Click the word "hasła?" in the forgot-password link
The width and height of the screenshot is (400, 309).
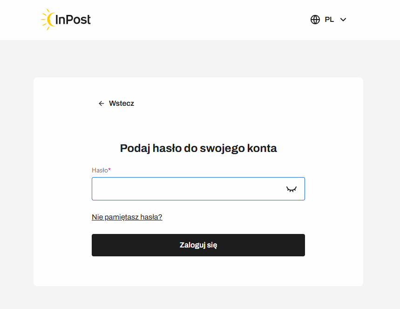[151, 217]
